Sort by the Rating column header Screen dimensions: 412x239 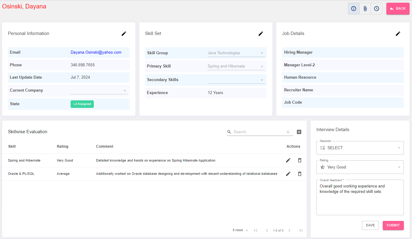62,146
